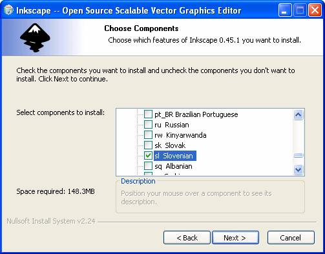This screenshot has height=254, width=325.
Task: Check the pt_BR Brazilian Portuguese checkbox
Action: point(148,114)
